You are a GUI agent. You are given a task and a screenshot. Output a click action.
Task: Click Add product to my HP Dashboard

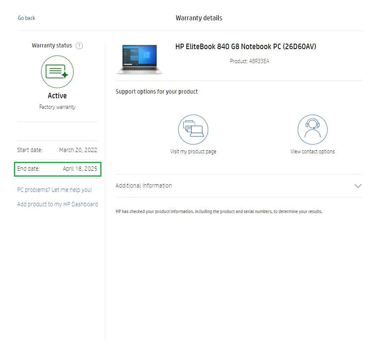coord(58,204)
